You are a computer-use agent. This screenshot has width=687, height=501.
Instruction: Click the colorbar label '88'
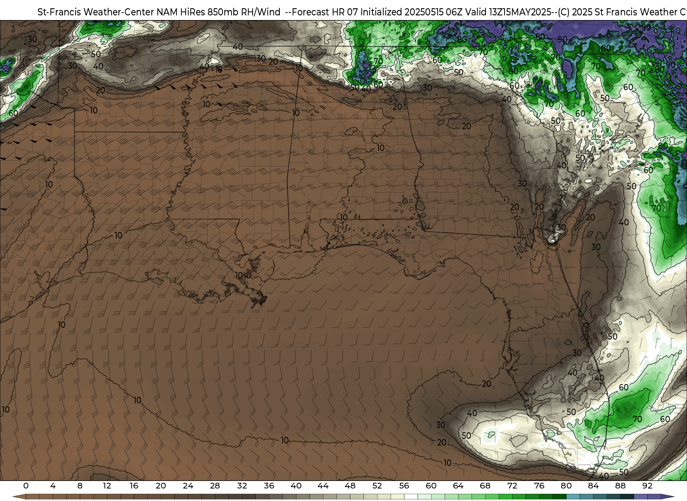point(620,486)
